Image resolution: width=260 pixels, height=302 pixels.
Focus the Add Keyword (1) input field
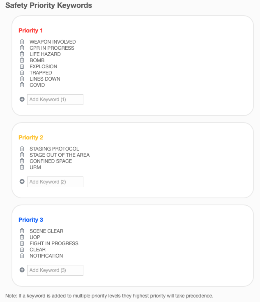[x=55, y=100]
